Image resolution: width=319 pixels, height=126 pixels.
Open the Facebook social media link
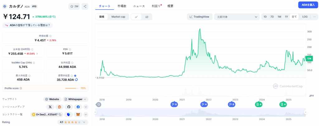pos(78,107)
